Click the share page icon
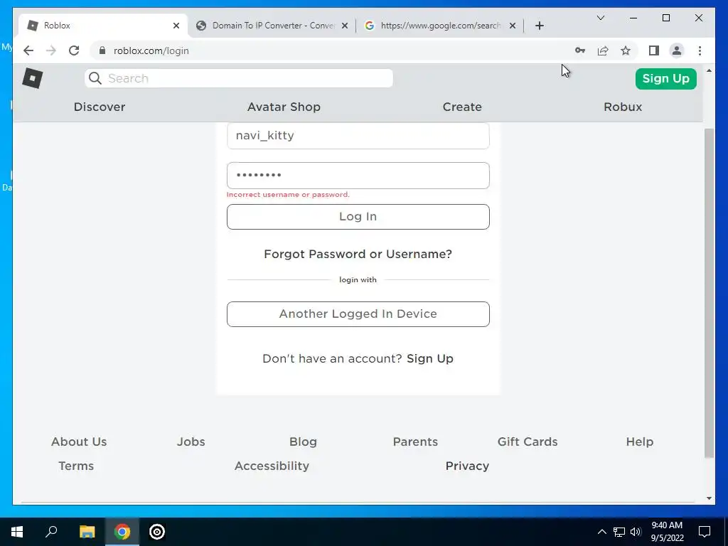 click(603, 50)
